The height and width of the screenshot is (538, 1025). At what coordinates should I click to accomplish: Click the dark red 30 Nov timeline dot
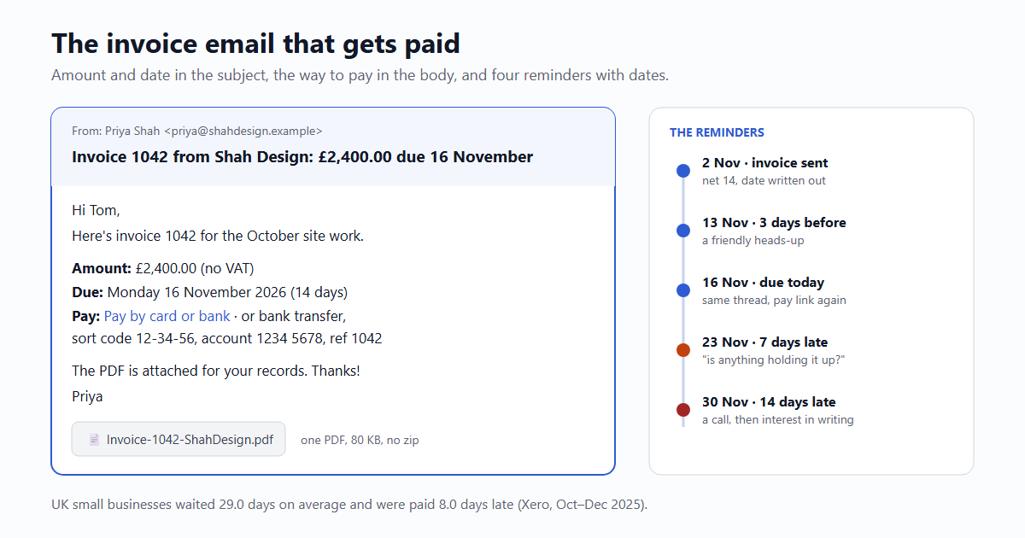point(683,410)
